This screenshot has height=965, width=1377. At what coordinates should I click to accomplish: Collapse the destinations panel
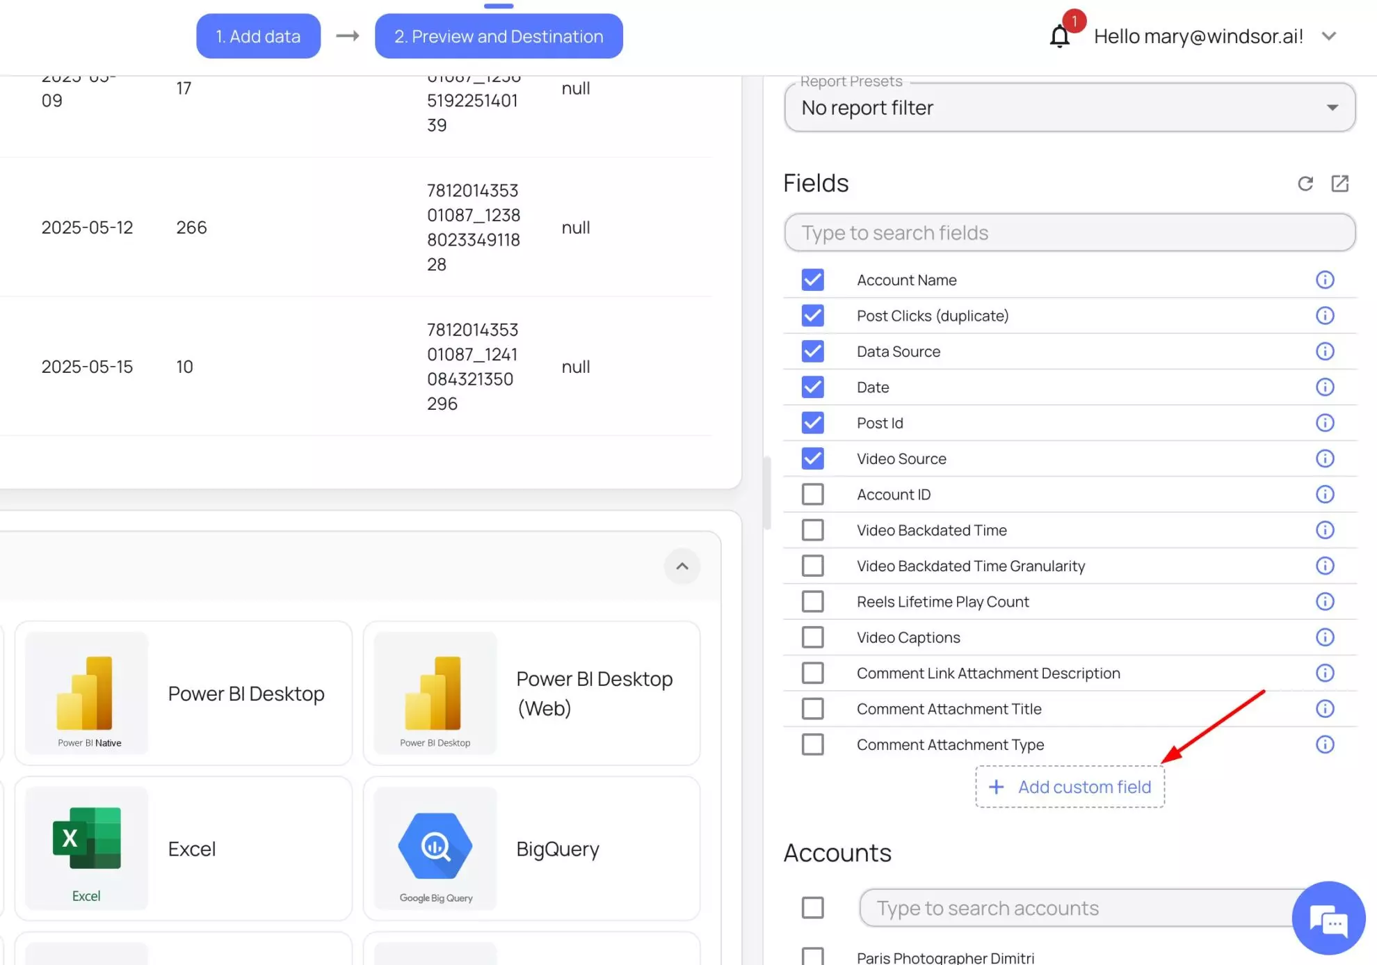click(x=682, y=566)
